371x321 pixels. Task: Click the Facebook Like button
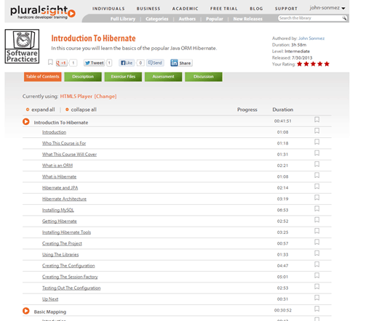click(127, 63)
